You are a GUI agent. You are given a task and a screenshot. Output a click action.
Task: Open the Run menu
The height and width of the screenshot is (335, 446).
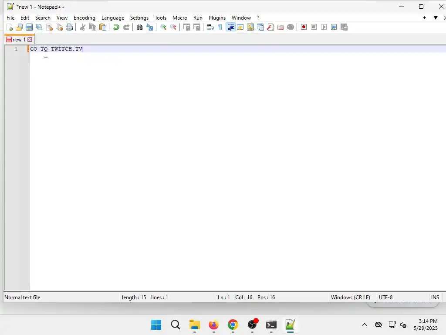click(198, 17)
